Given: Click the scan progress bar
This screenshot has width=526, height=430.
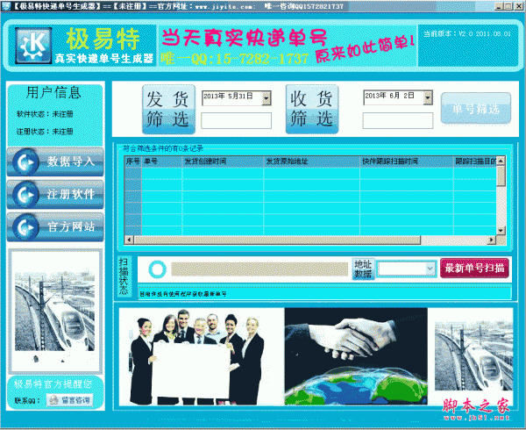Looking at the screenshot, I should (259, 269).
